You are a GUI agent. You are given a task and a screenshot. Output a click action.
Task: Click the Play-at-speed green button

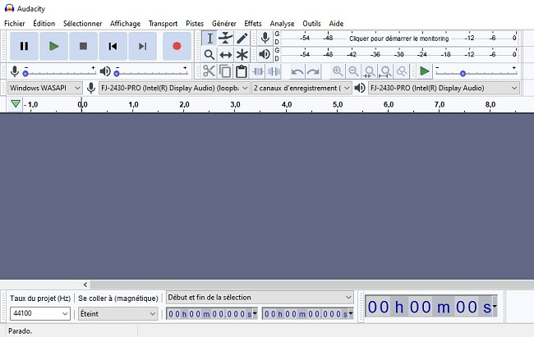[425, 71]
